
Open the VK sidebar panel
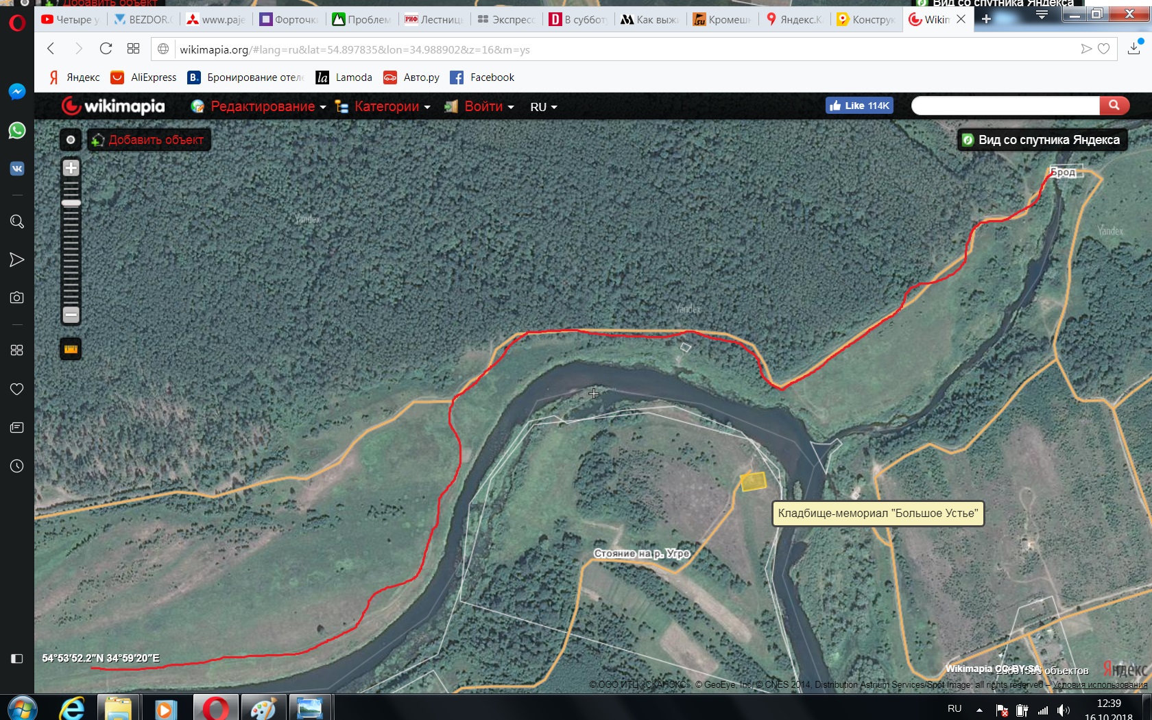[x=16, y=169]
